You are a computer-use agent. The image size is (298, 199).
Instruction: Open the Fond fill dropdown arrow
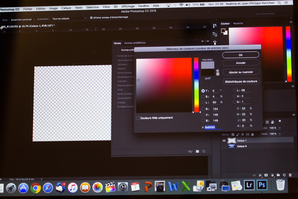click(280, 134)
